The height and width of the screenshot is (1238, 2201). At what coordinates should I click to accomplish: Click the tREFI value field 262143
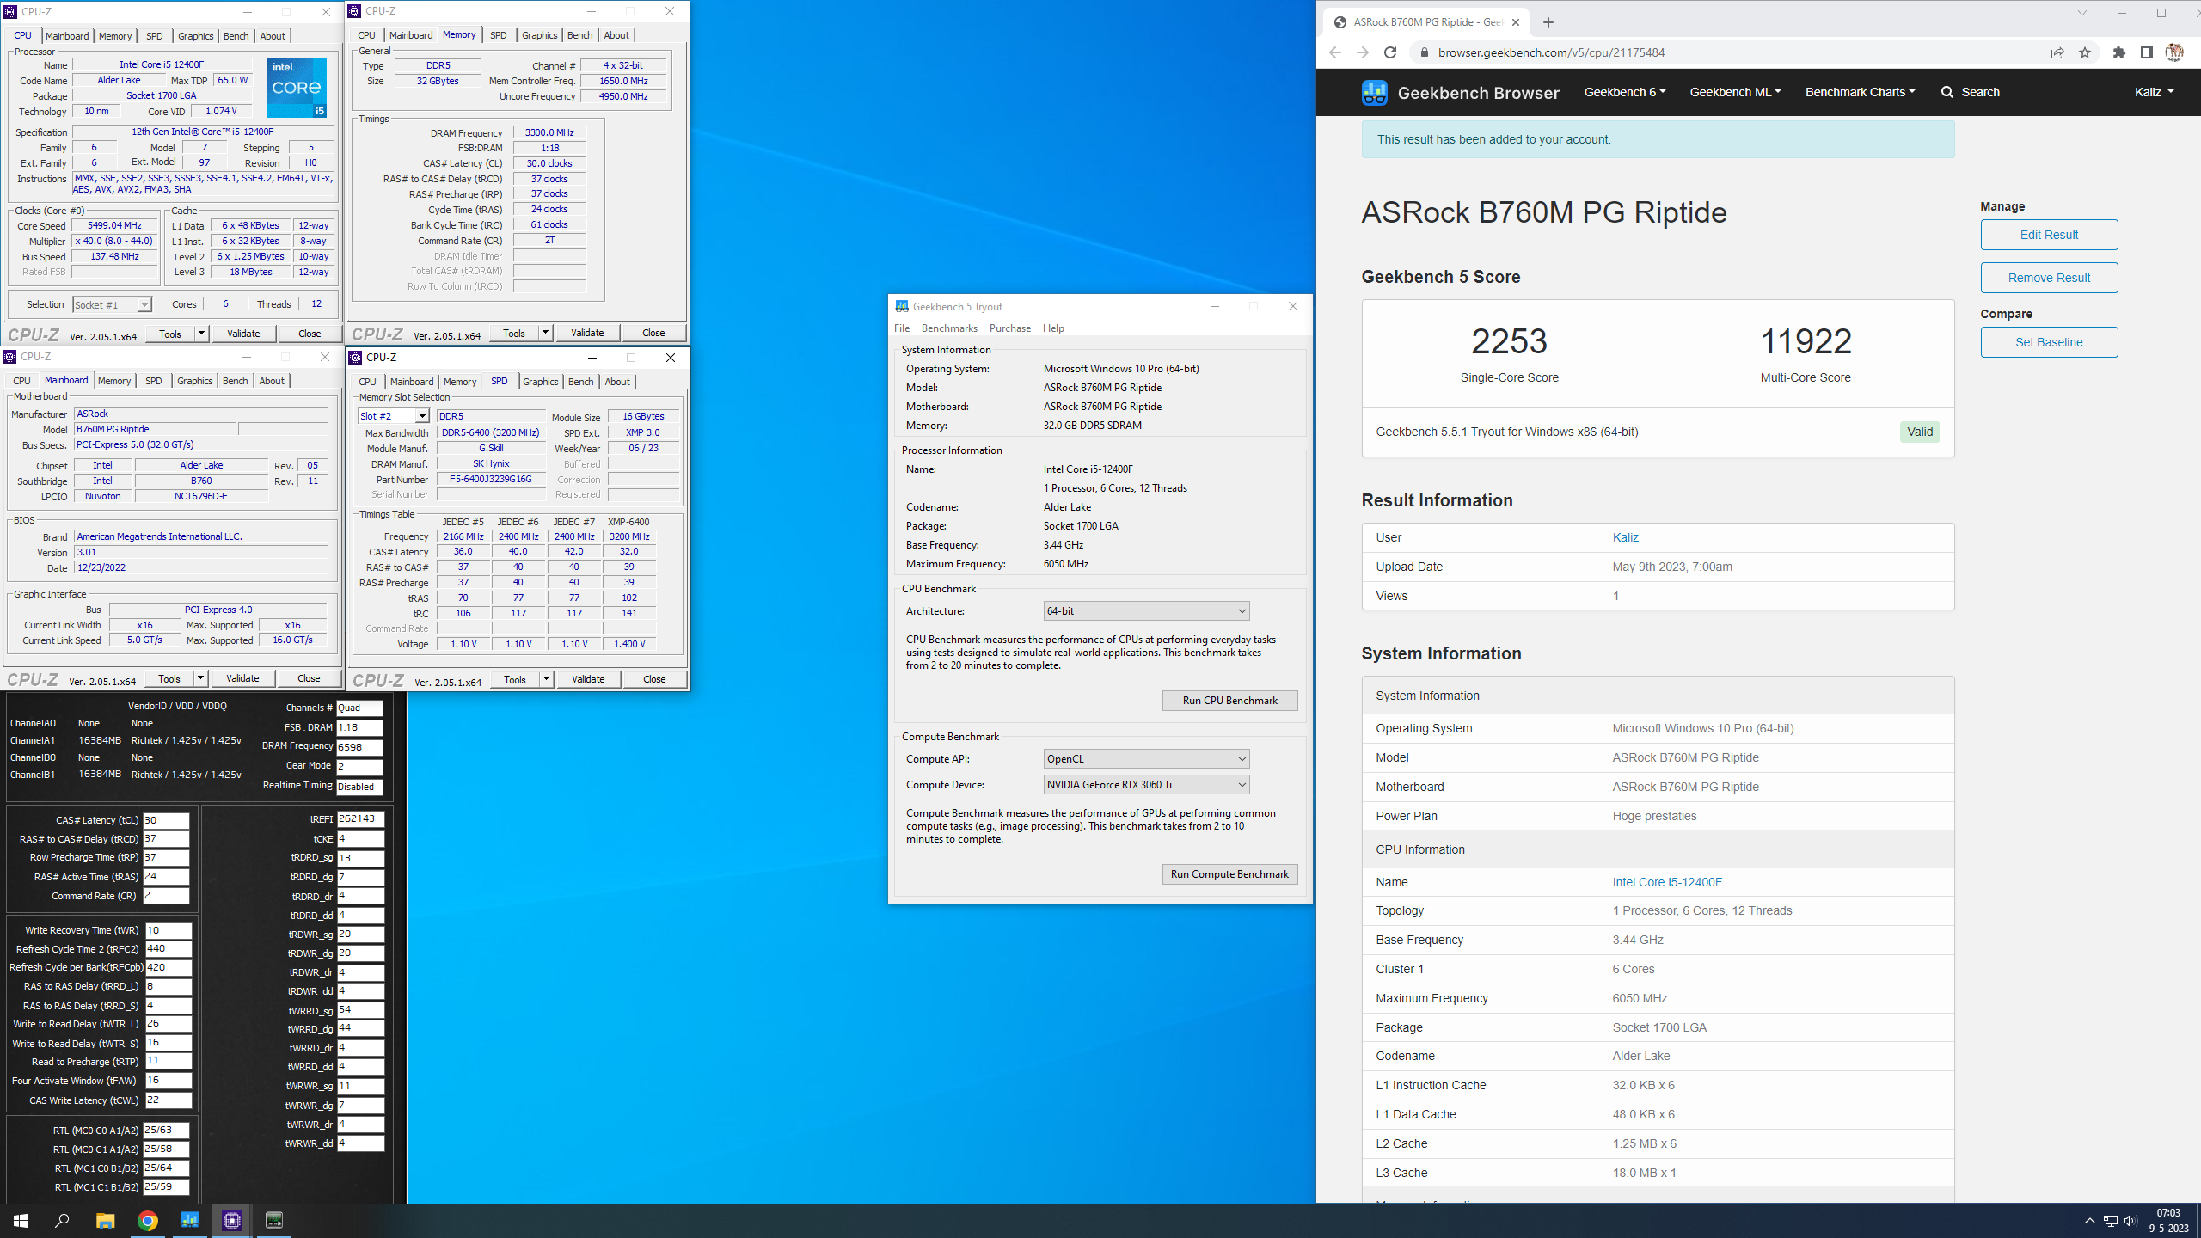(x=360, y=819)
